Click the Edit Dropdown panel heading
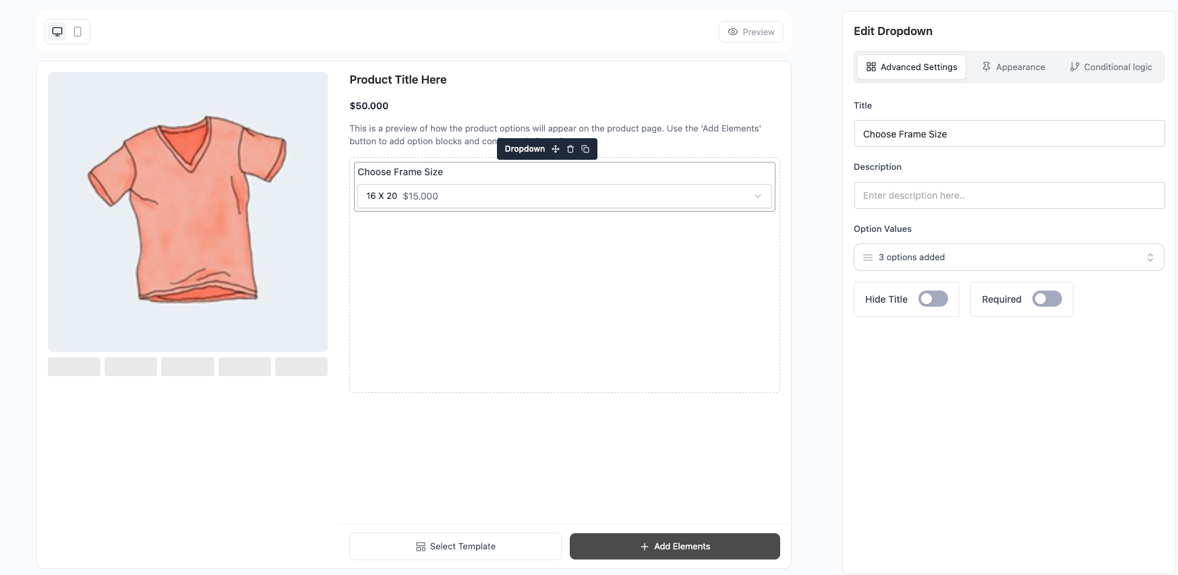Viewport: 1178px width, 575px height. coord(893,31)
